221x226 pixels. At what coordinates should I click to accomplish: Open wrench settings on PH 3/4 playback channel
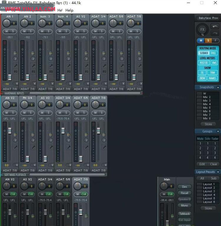[x=33, y=147]
